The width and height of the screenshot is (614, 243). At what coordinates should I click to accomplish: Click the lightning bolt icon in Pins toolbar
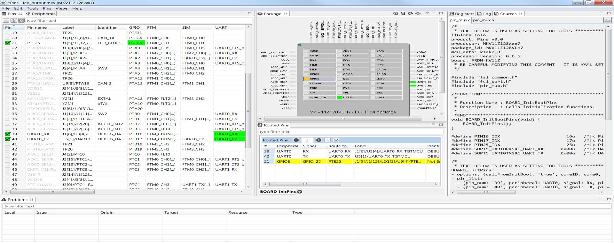point(14,20)
